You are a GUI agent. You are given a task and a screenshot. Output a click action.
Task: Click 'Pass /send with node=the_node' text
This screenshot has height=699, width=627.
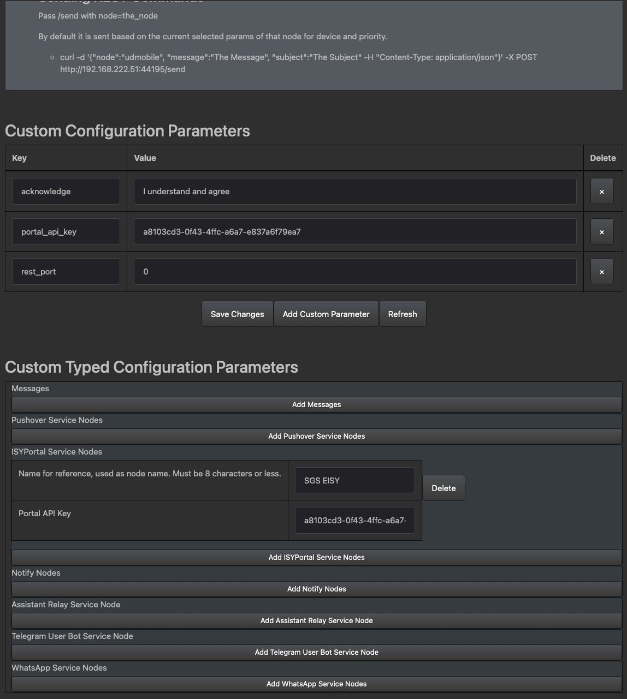click(98, 16)
